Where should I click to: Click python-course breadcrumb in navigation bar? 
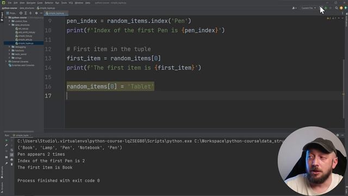[x=9, y=8]
